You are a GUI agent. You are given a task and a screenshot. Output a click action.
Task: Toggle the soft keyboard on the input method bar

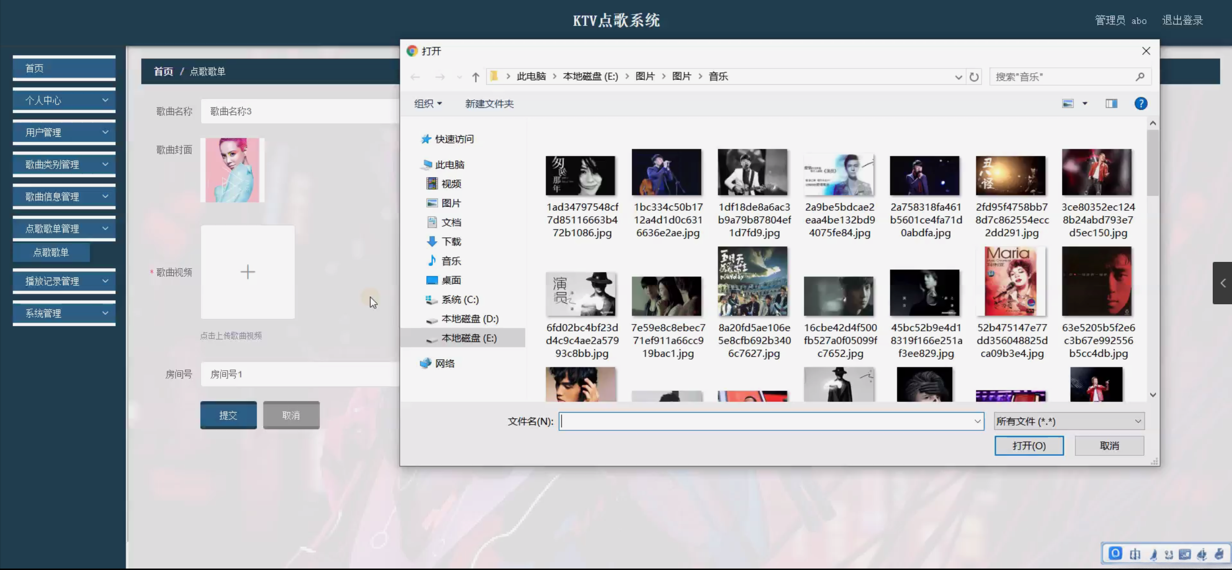1184,554
